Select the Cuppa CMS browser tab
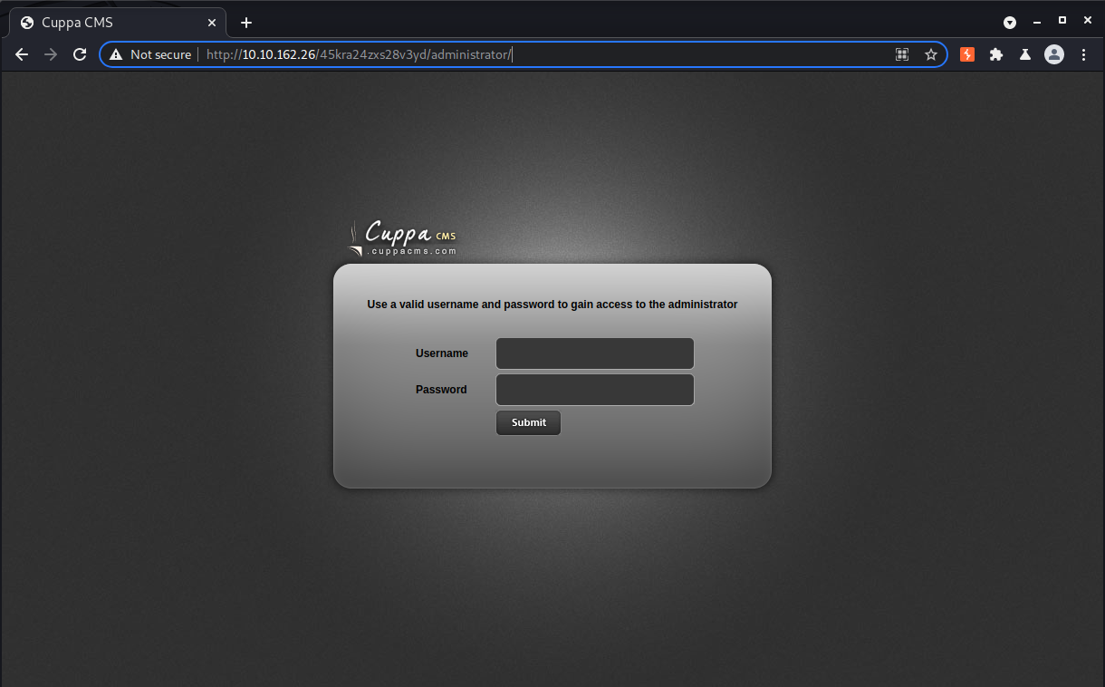 tap(118, 23)
